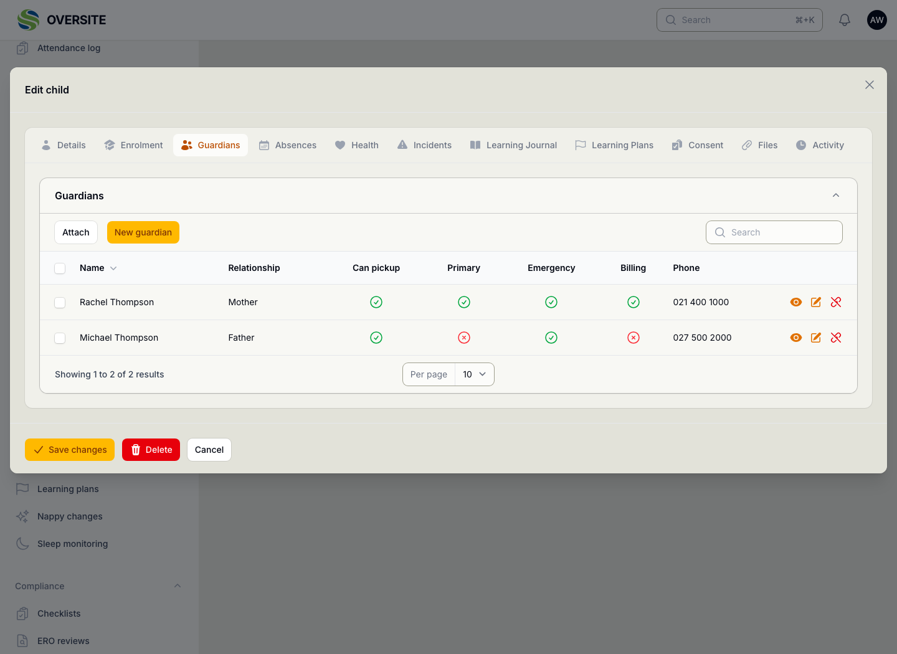
Task: Open Learning Plans tab
Action: (x=614, y=145)
